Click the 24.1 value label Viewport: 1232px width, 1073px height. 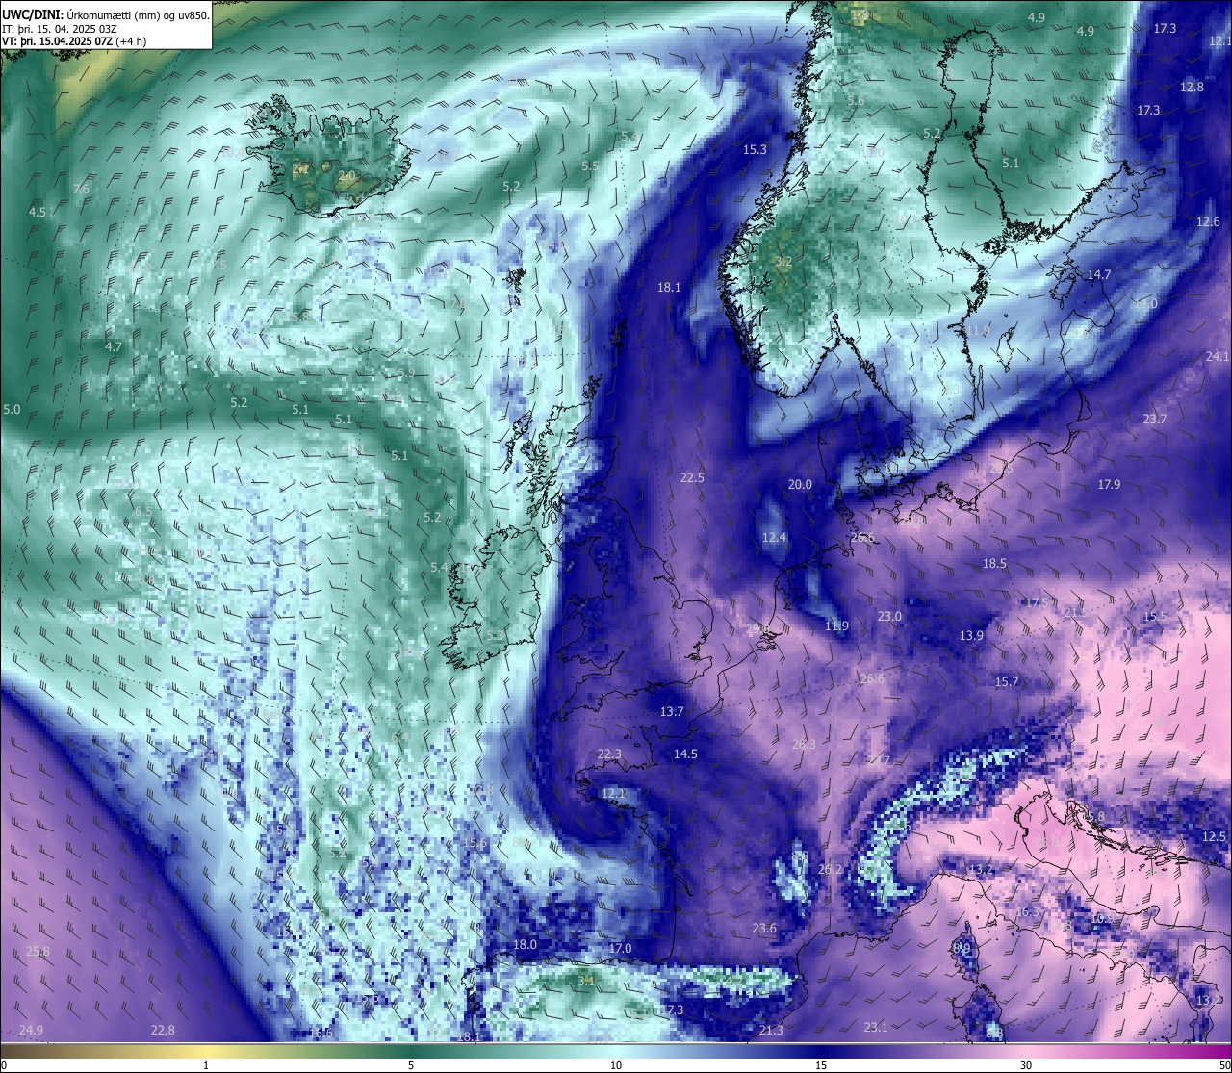(x=1218, y=356)
